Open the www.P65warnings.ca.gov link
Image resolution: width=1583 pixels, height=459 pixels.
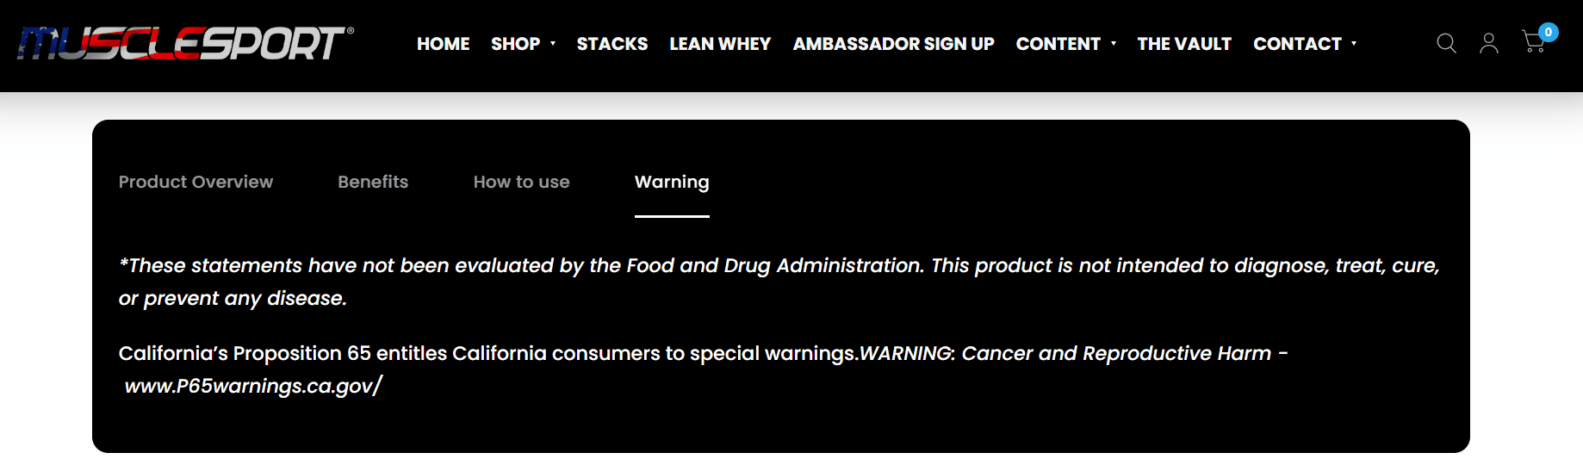pos(252,386)
